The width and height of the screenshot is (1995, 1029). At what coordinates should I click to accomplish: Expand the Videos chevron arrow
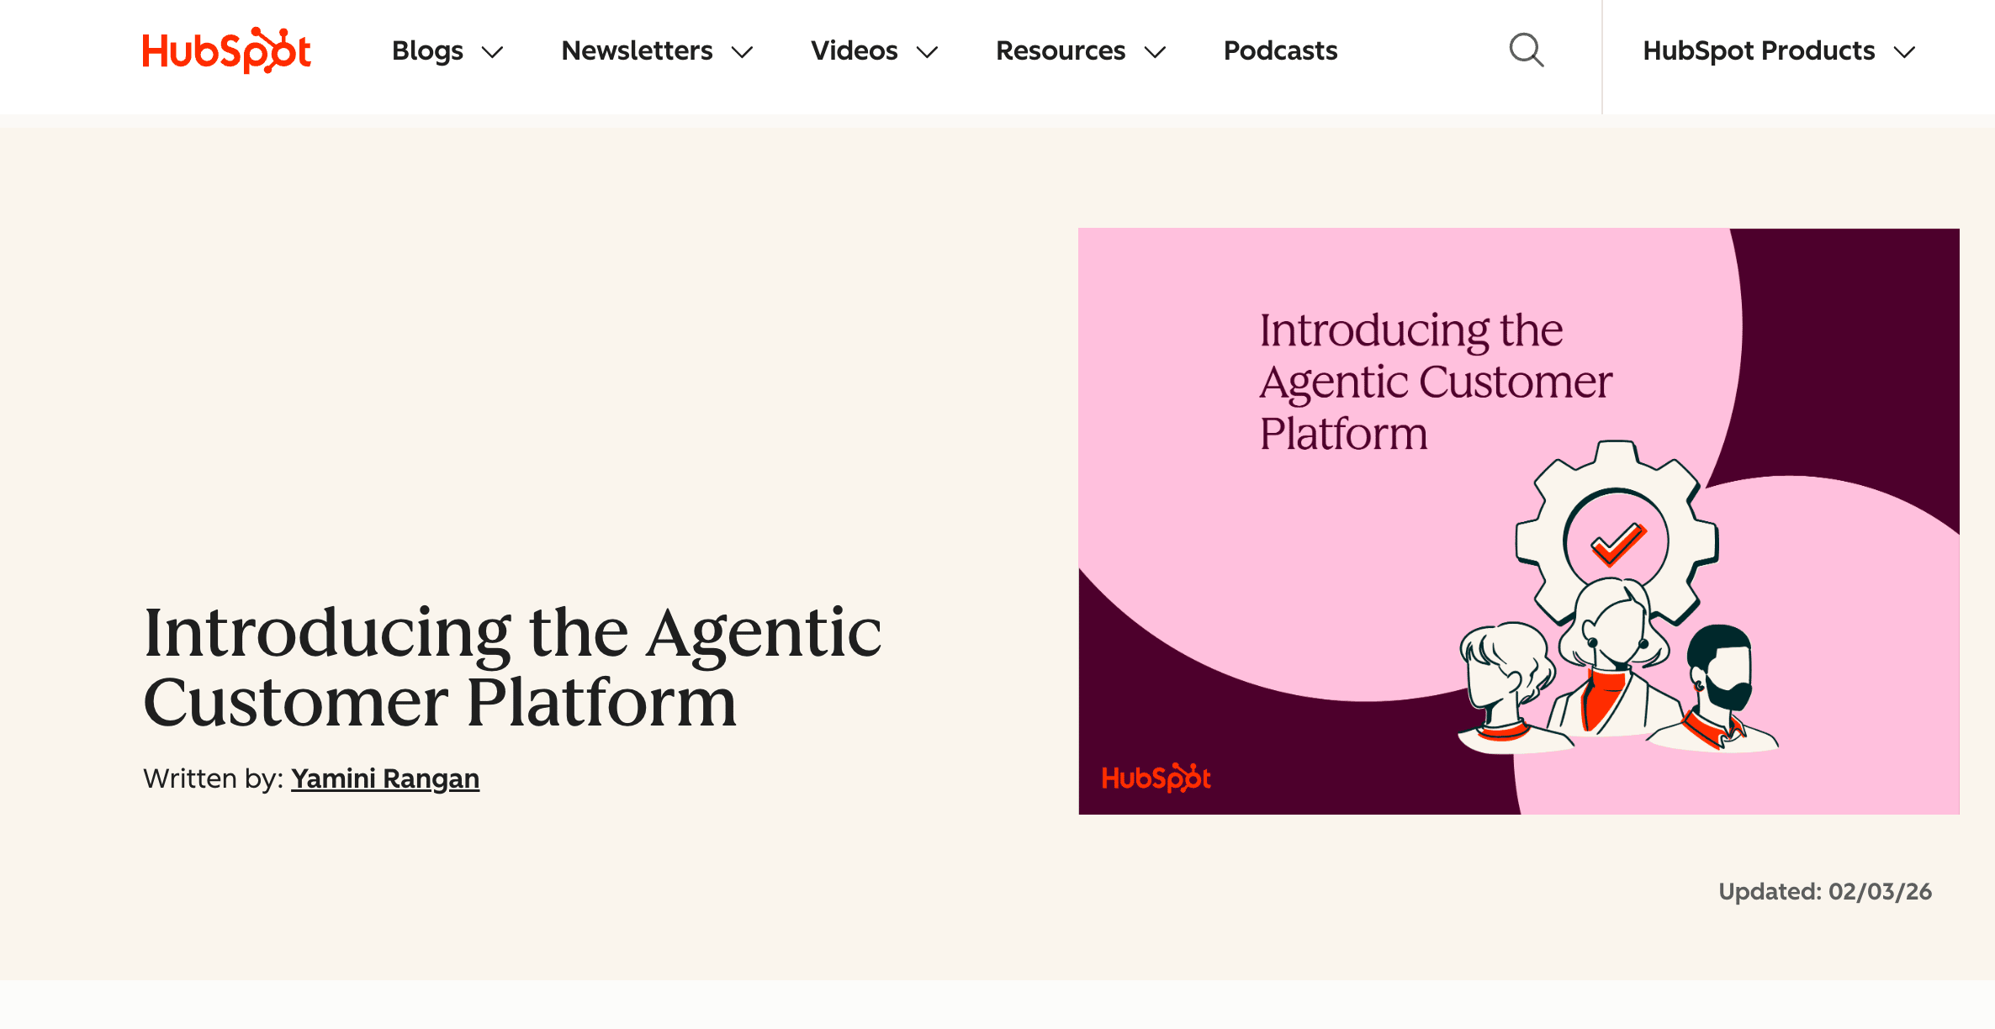coord(927,52)
